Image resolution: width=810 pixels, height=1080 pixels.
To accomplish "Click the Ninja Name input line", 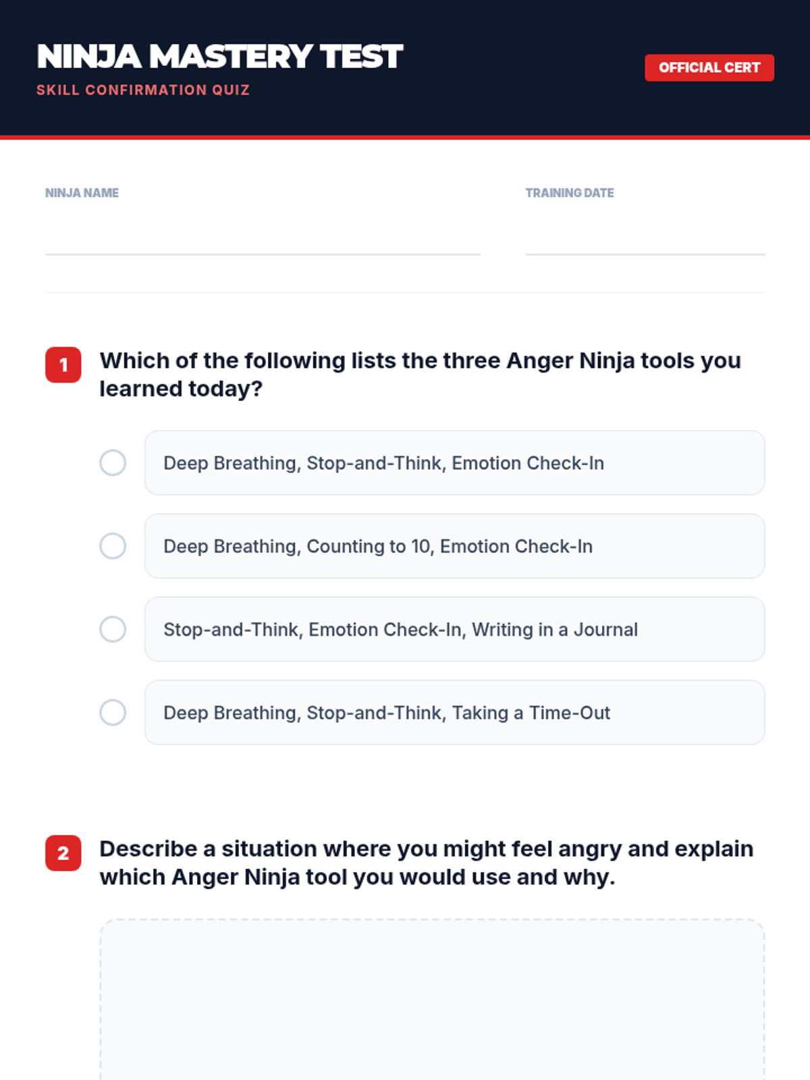I will click(263, 235).
